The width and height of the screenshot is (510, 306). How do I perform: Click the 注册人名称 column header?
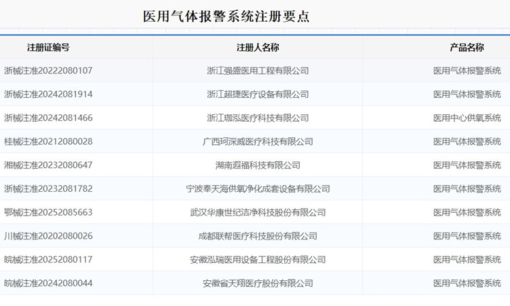tap(258, 48)
